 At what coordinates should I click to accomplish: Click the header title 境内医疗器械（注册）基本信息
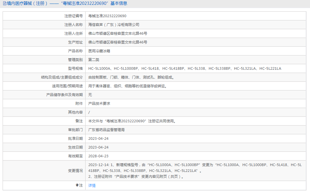tap(67, 3)
